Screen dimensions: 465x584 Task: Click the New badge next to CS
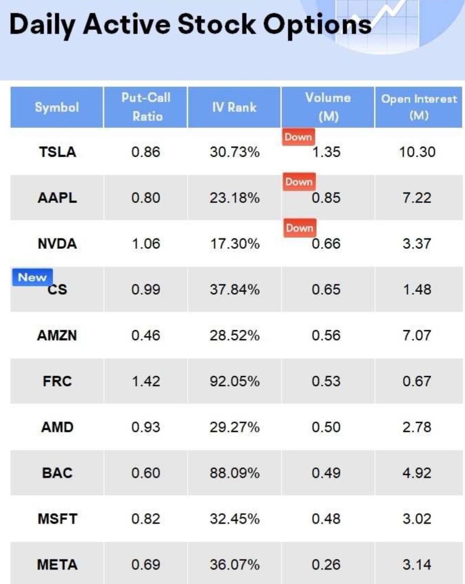tap(33, 277)
